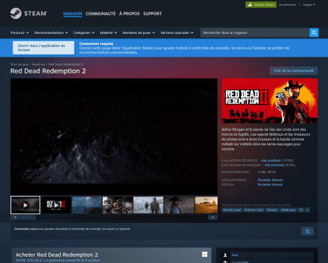Viewport: 328px width, 263px height.
Task: Click the Red Dead Redemption 2 breadcrumb
Action: point(66,64)
